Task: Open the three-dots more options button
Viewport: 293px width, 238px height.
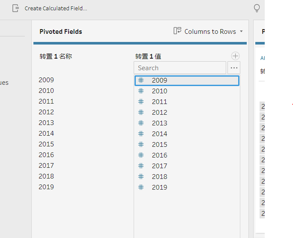Action: (x=234, y=68)
